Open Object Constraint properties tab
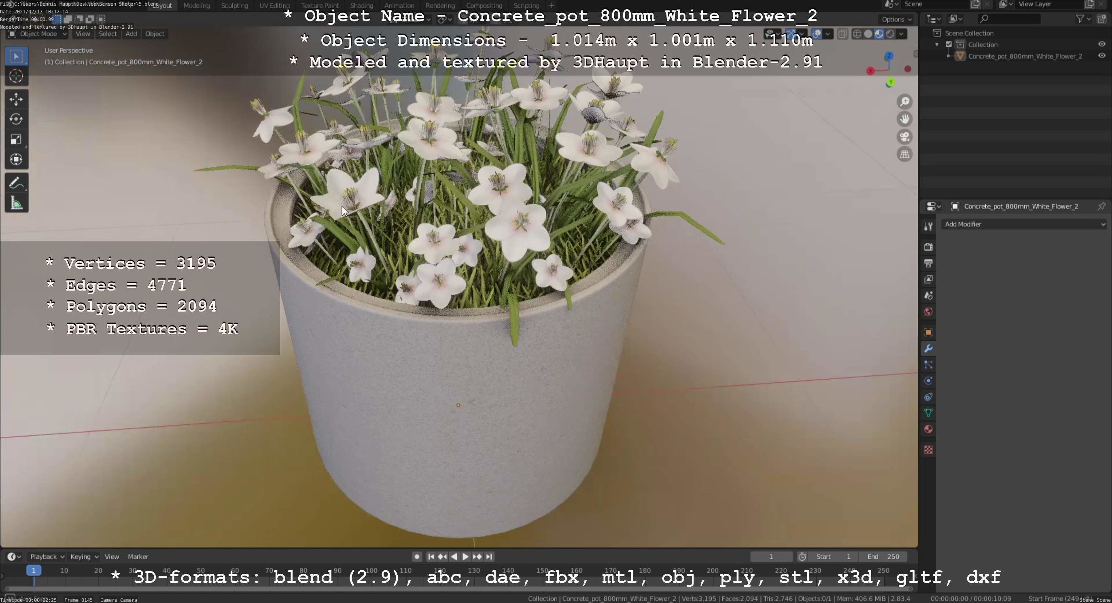Viewport: 1112px width, 603px height. [x=928, y=397]
